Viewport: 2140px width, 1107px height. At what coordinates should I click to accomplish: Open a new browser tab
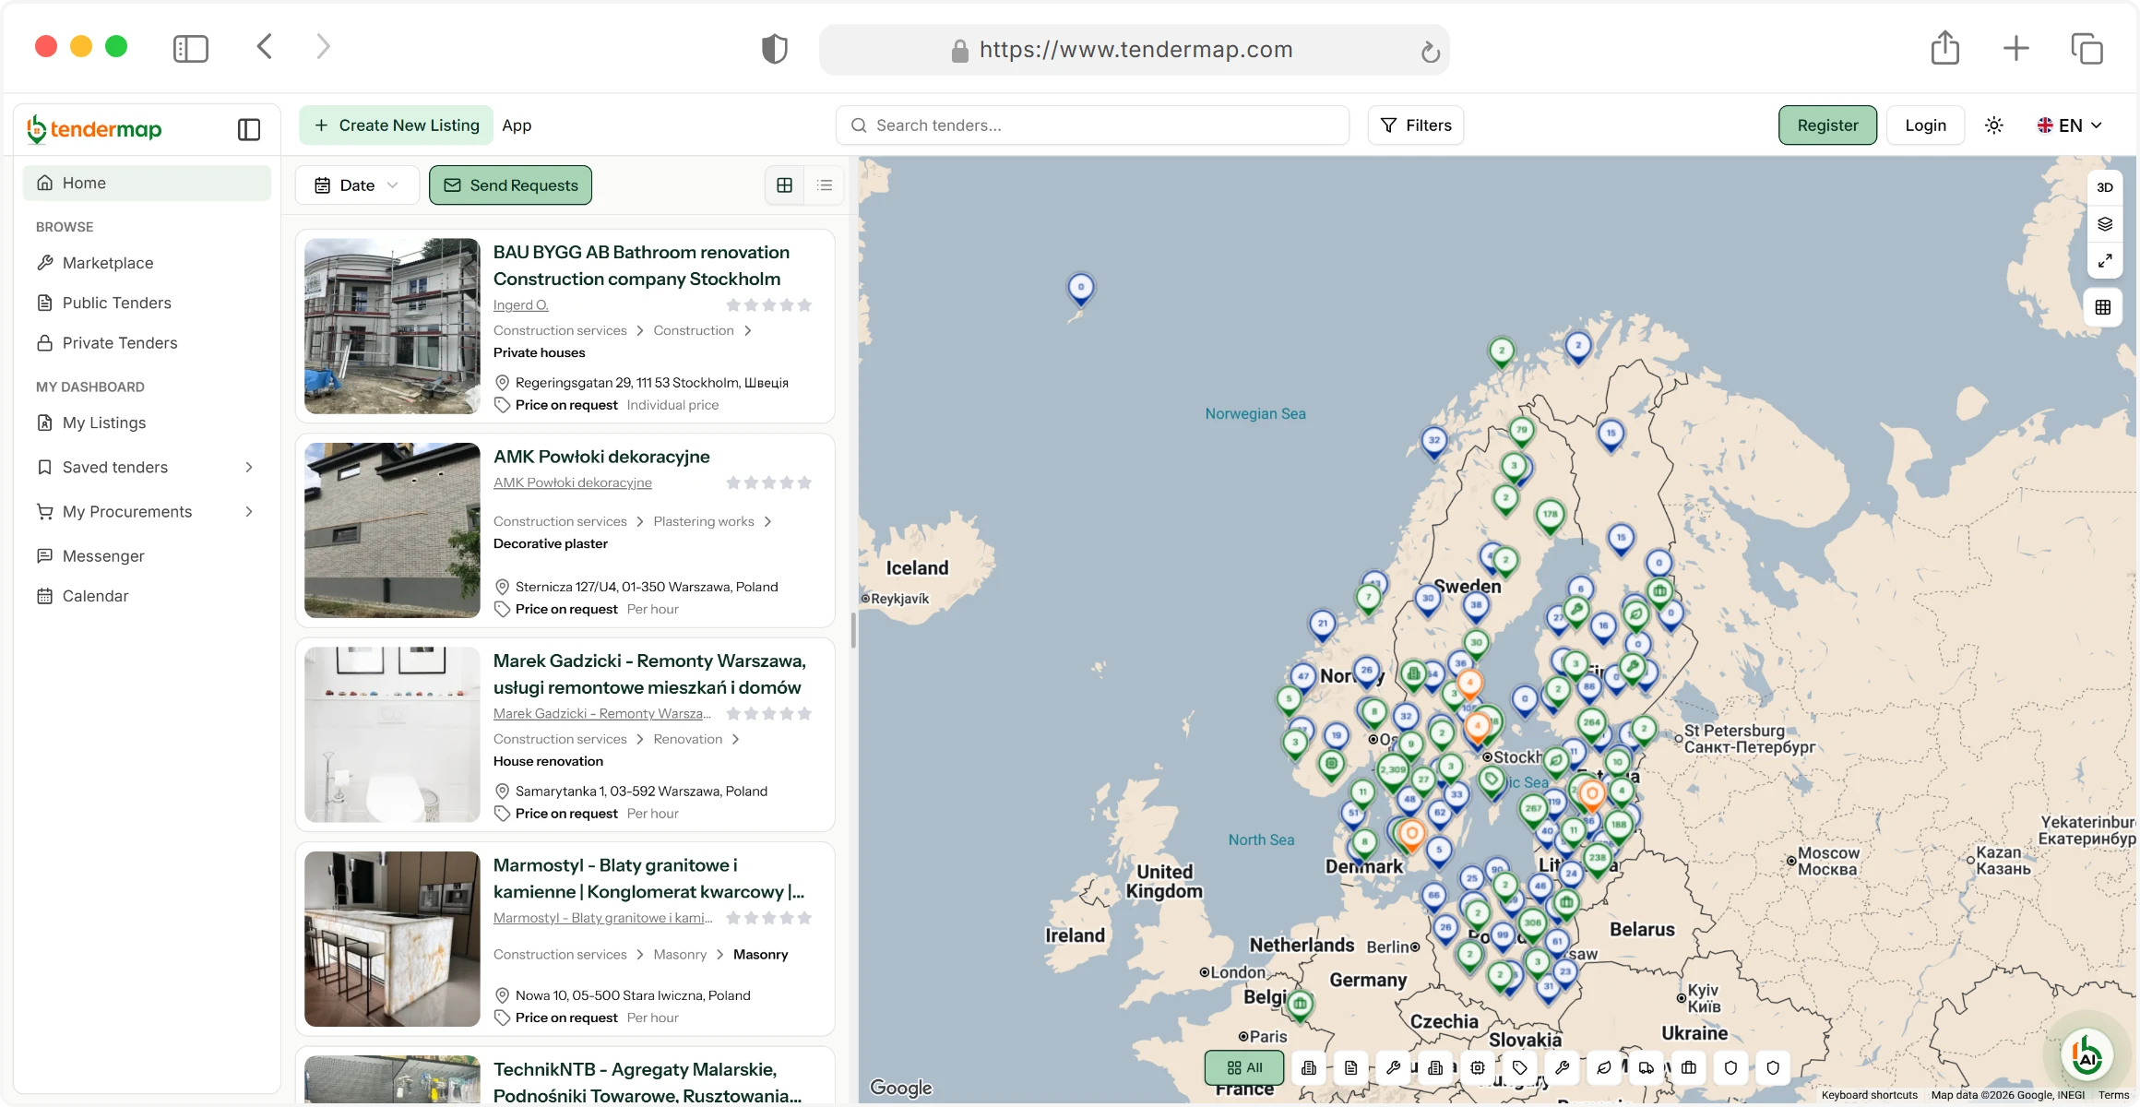2016,48
